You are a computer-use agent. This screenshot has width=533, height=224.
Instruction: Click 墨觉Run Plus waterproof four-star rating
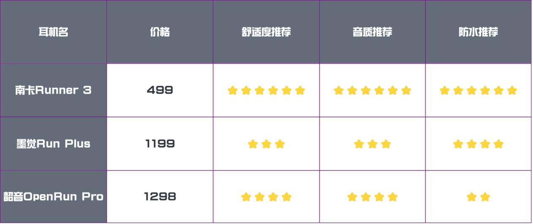[478, 144]
